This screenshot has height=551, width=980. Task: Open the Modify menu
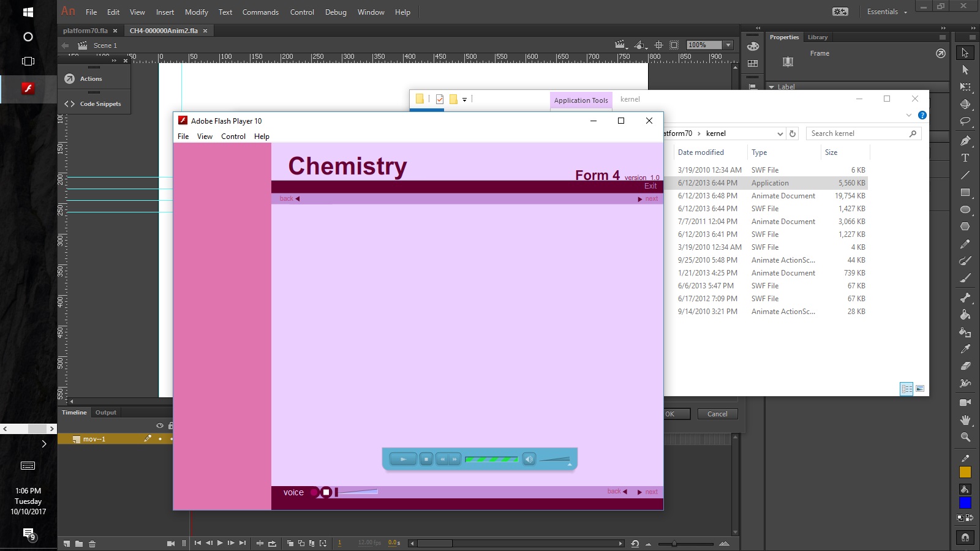[x=197, y=12]
